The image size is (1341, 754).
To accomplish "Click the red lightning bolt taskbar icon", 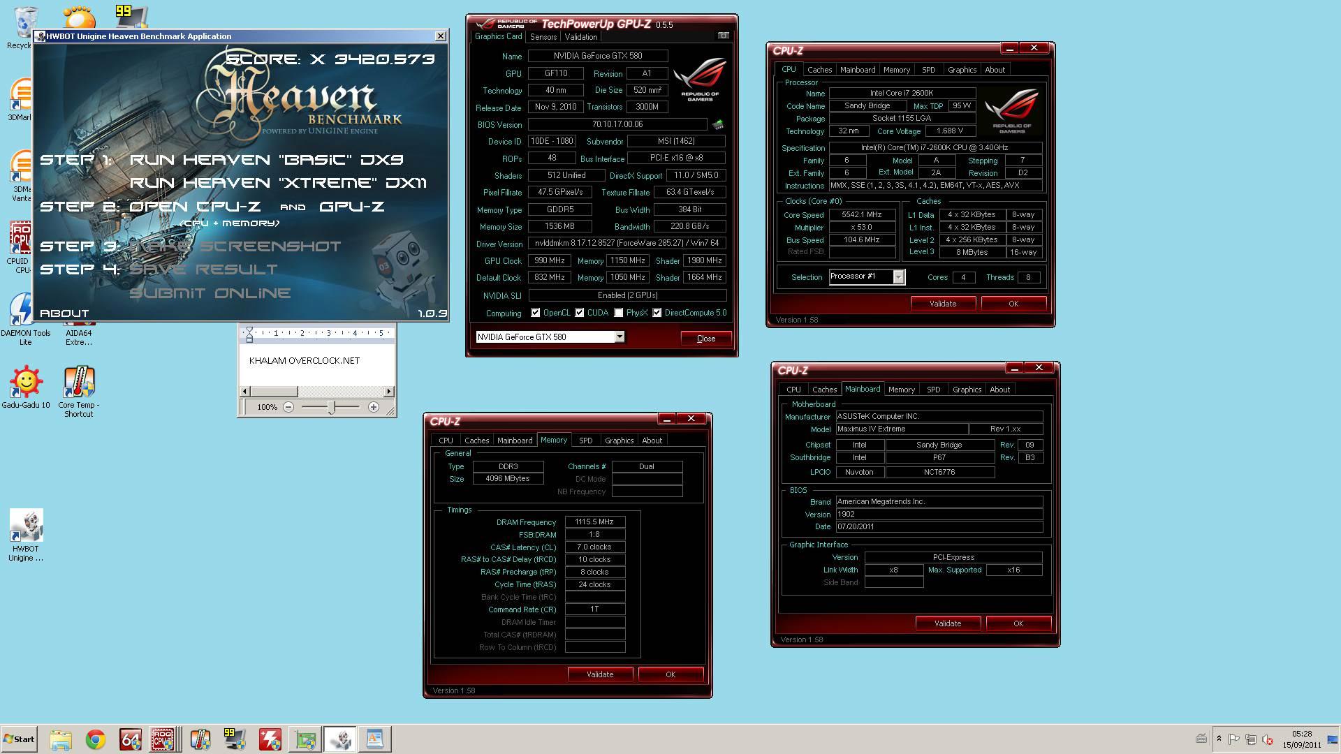I will coord(270,739).
